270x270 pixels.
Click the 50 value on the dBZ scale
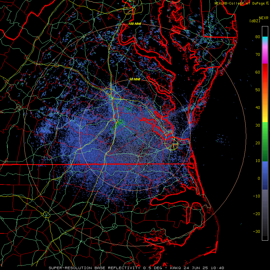click(258, 90)
